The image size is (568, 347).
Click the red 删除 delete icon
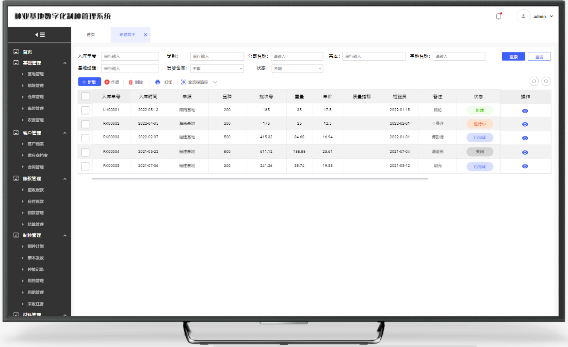130,82
